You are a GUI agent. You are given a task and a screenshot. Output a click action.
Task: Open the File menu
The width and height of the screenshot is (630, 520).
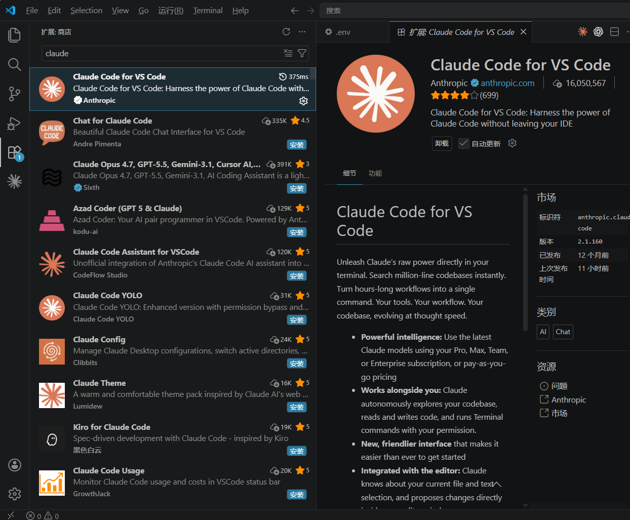tap(32, 10)
